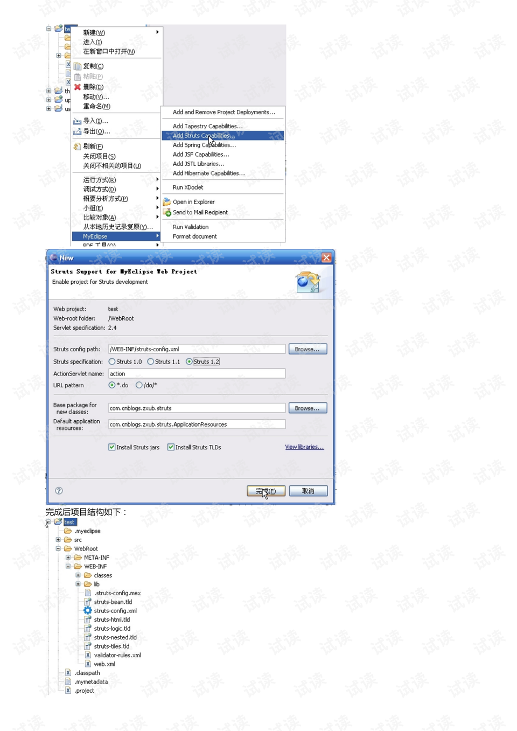Click the web.xml file icon
Screen dimensions: 517x731
pos(88,664)
